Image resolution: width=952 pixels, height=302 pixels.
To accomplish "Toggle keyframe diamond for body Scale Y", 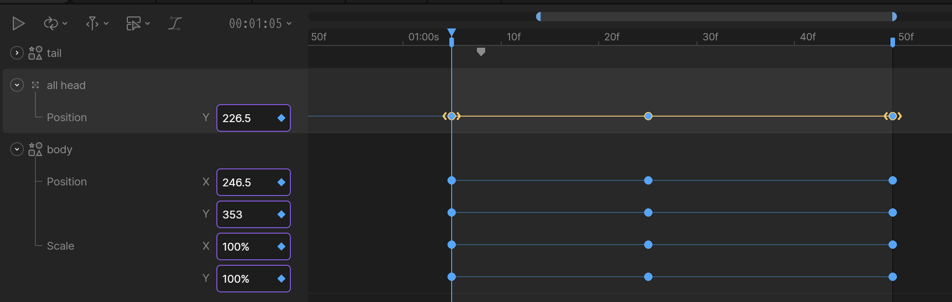I will (282, 279).
